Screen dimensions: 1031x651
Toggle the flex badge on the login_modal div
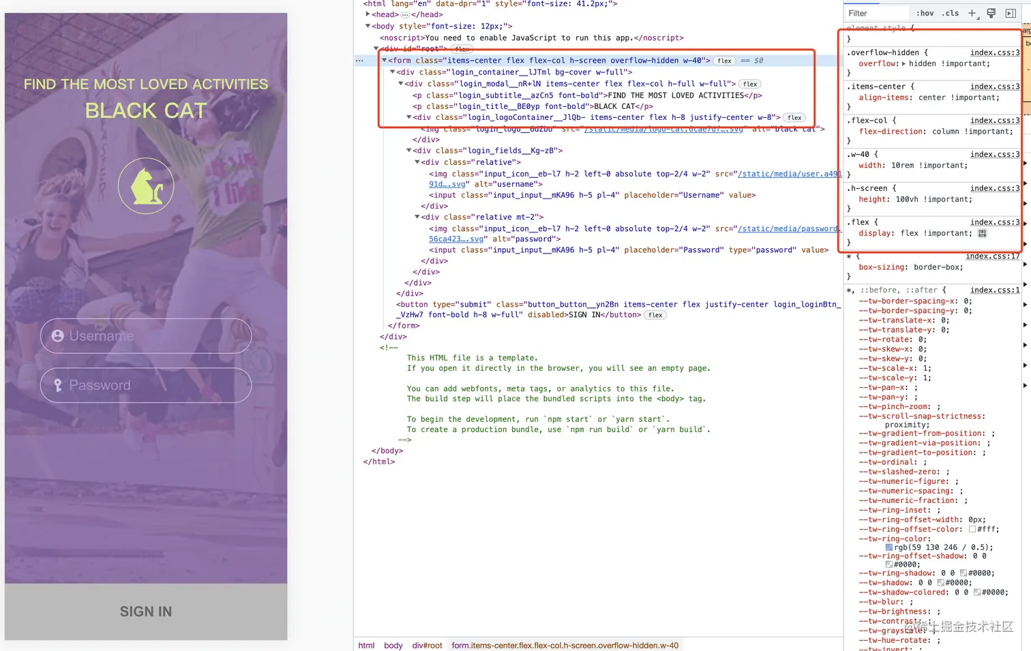[750, 84]
